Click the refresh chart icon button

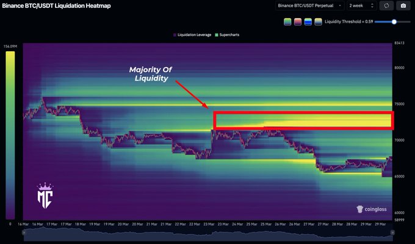click(x=386, y=5)
